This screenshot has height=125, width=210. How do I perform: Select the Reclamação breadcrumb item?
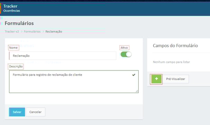pos(54,32)
